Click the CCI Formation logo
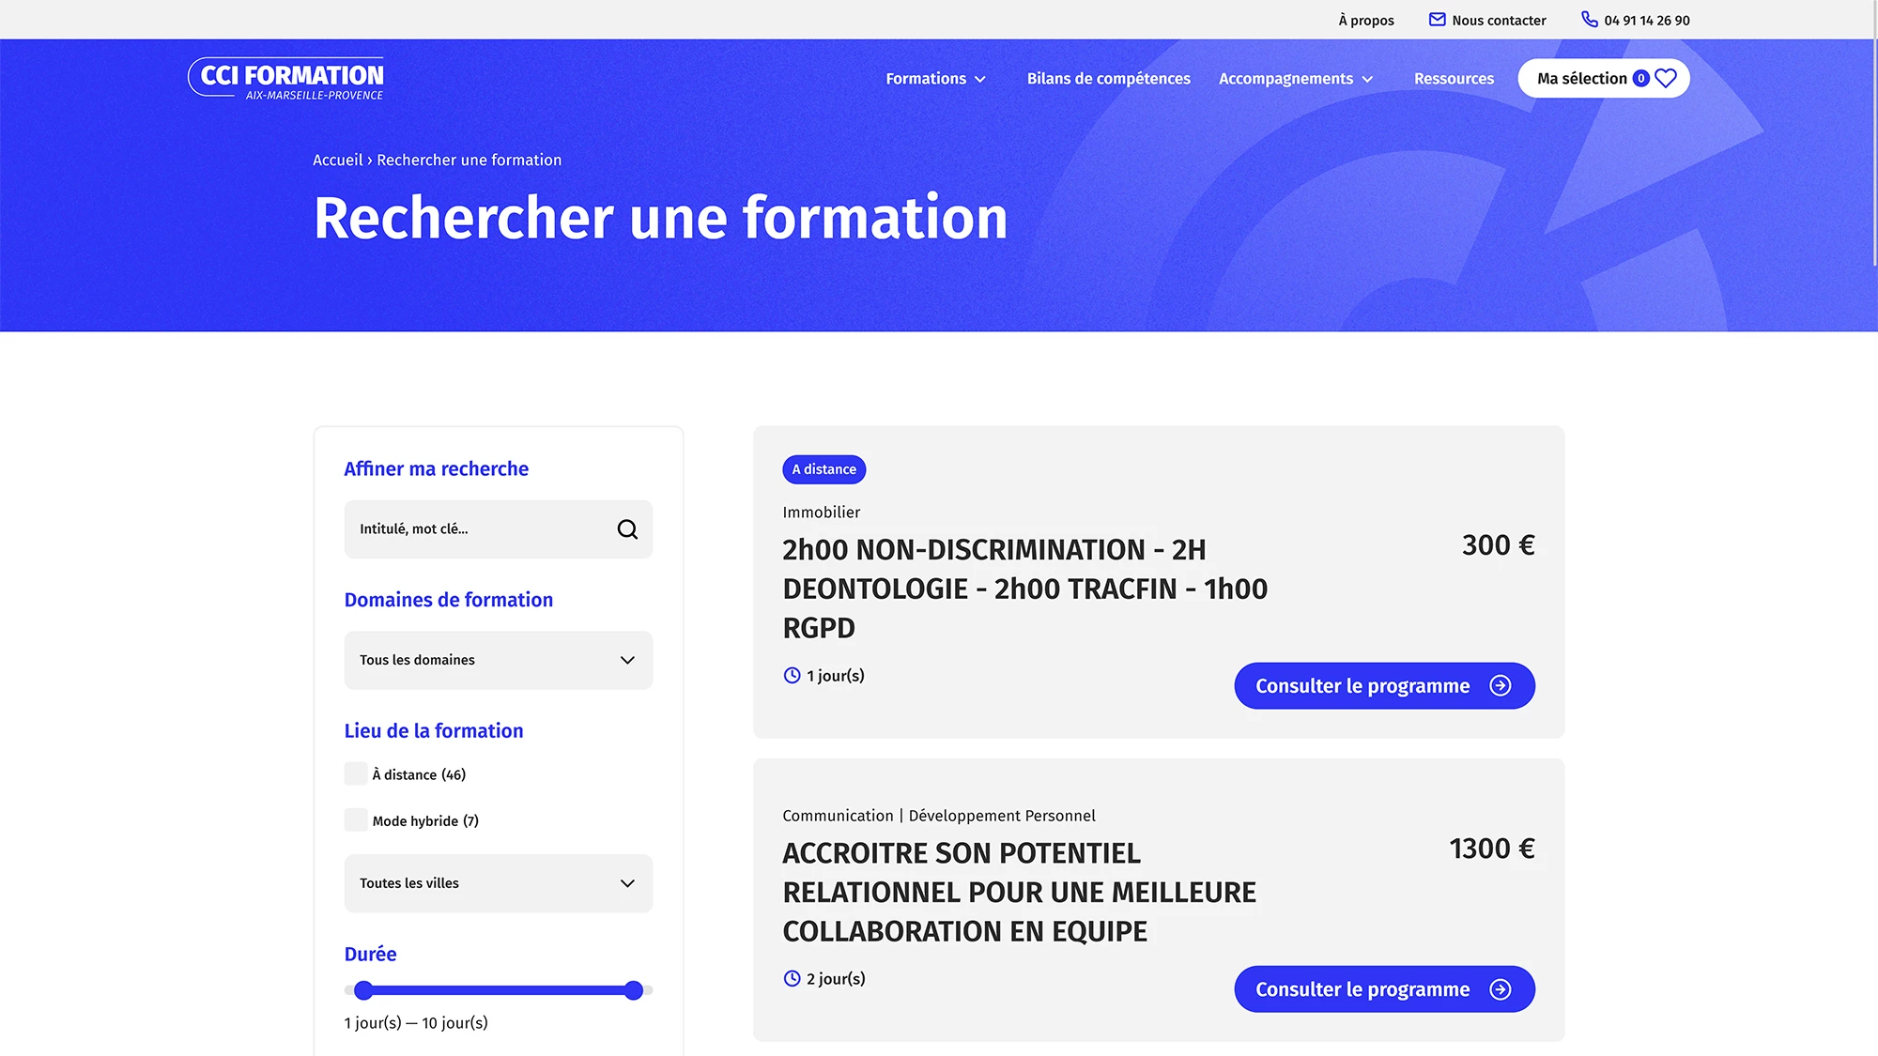The width and height of the screenshot is (1878, 1056). click(285, 79)
